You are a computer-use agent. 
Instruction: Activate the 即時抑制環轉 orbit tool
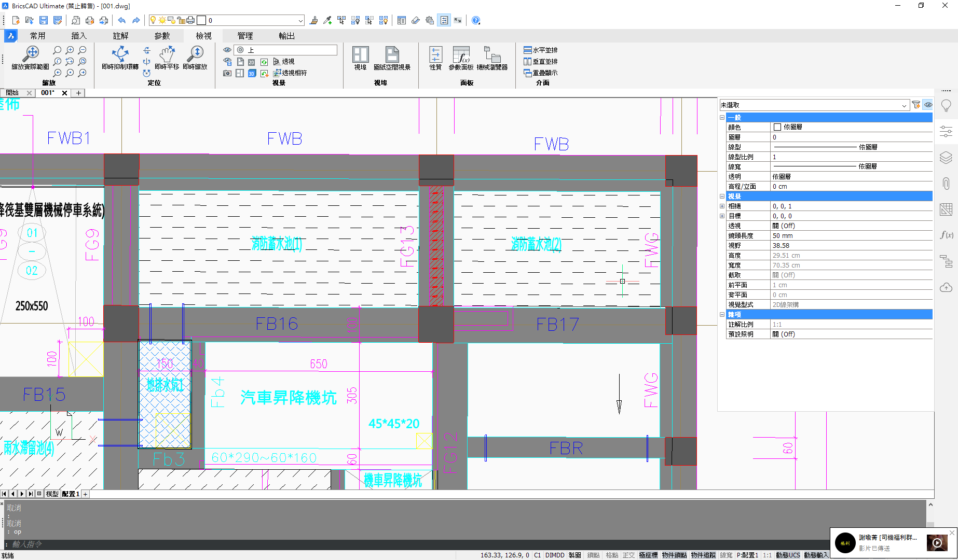tap(120, 53)
